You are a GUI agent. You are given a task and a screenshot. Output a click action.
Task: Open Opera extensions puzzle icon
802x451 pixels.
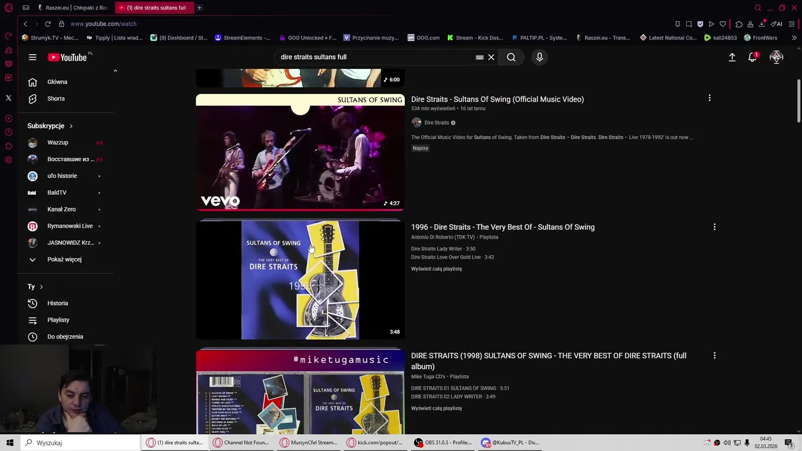pos(739,24)
